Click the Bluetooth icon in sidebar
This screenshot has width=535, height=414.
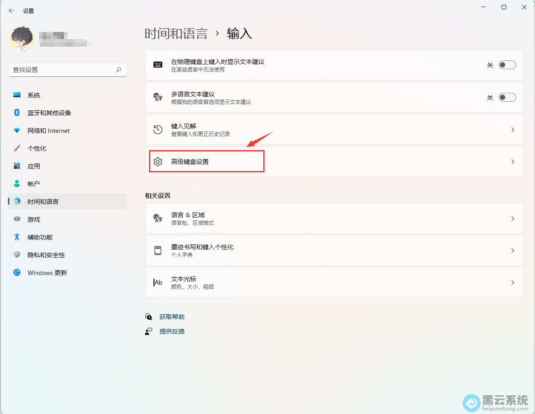coord(17,113)
